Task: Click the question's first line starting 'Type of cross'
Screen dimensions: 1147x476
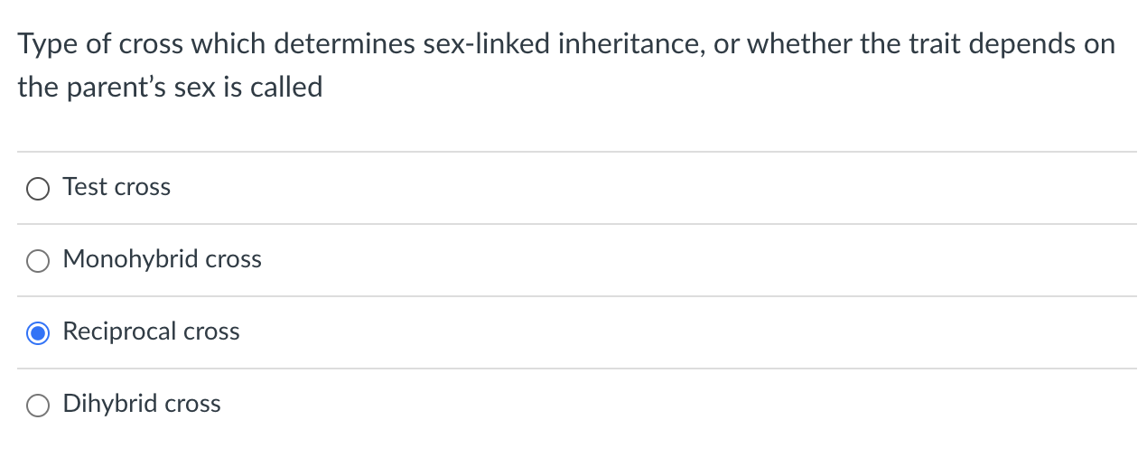Action: point(566,44)
